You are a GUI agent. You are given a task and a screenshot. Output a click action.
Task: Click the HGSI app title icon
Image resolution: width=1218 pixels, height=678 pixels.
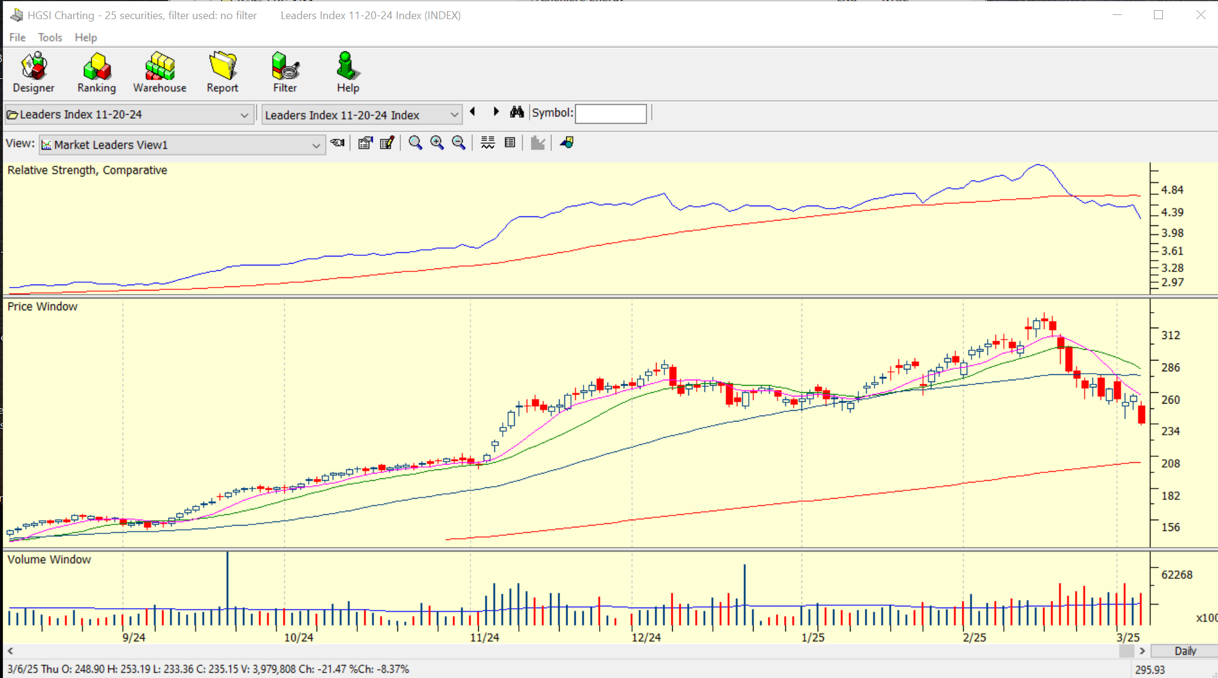[x=17, y=15]
